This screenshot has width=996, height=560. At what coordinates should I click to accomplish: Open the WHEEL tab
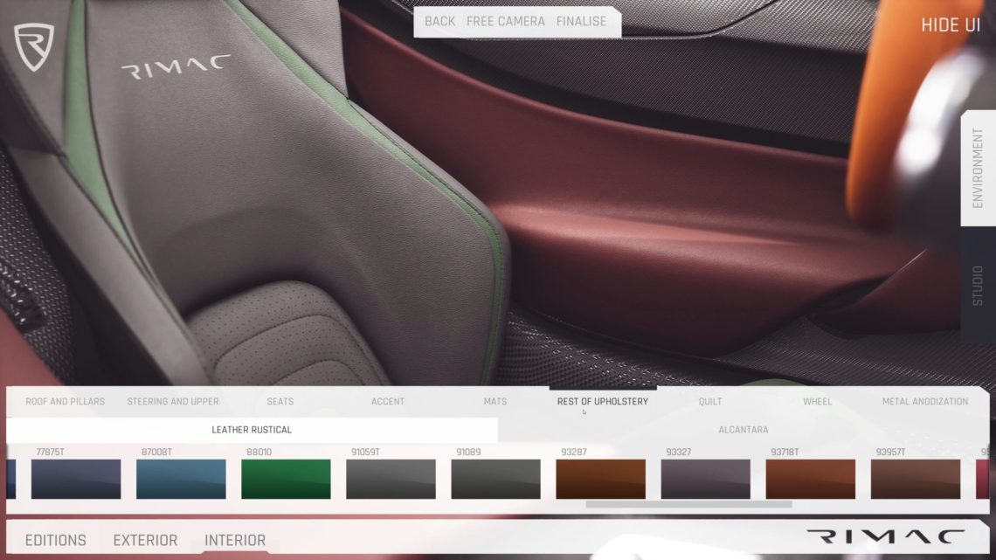click(x=818, y=401)
